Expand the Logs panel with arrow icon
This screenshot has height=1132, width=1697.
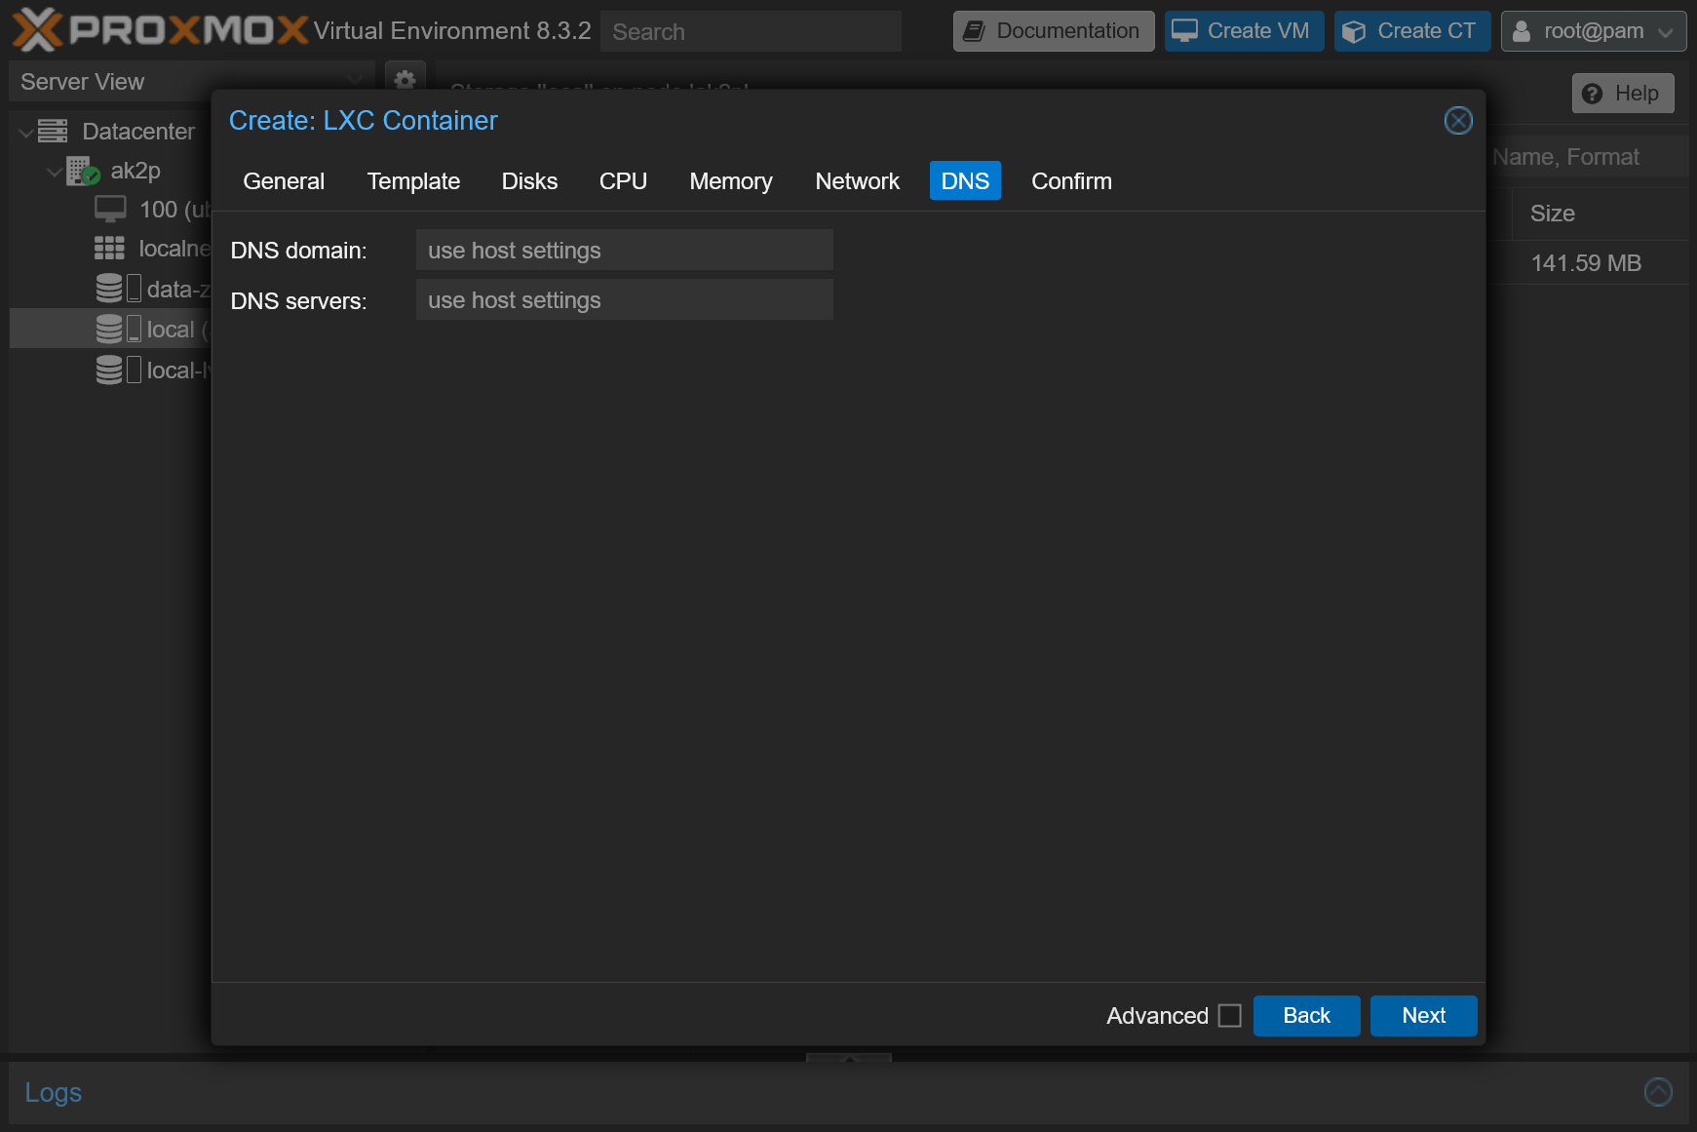tap(1657, 1092)
